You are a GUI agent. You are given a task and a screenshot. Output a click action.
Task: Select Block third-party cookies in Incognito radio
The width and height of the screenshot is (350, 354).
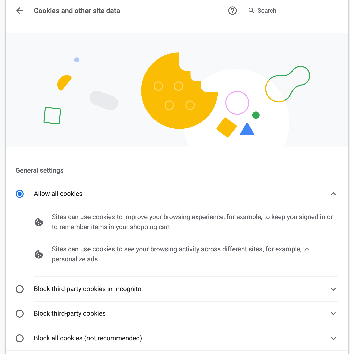pos(20,289)
